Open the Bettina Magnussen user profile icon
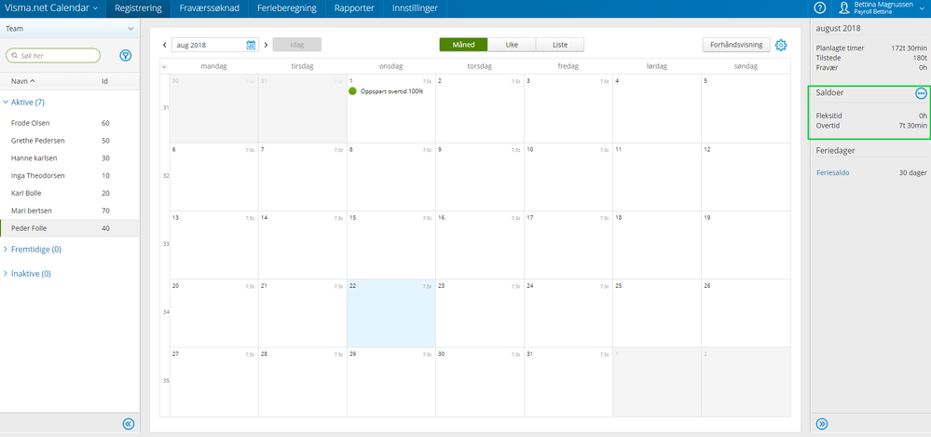931x437 pixels. pyautogui.click(x=844, y=8)
